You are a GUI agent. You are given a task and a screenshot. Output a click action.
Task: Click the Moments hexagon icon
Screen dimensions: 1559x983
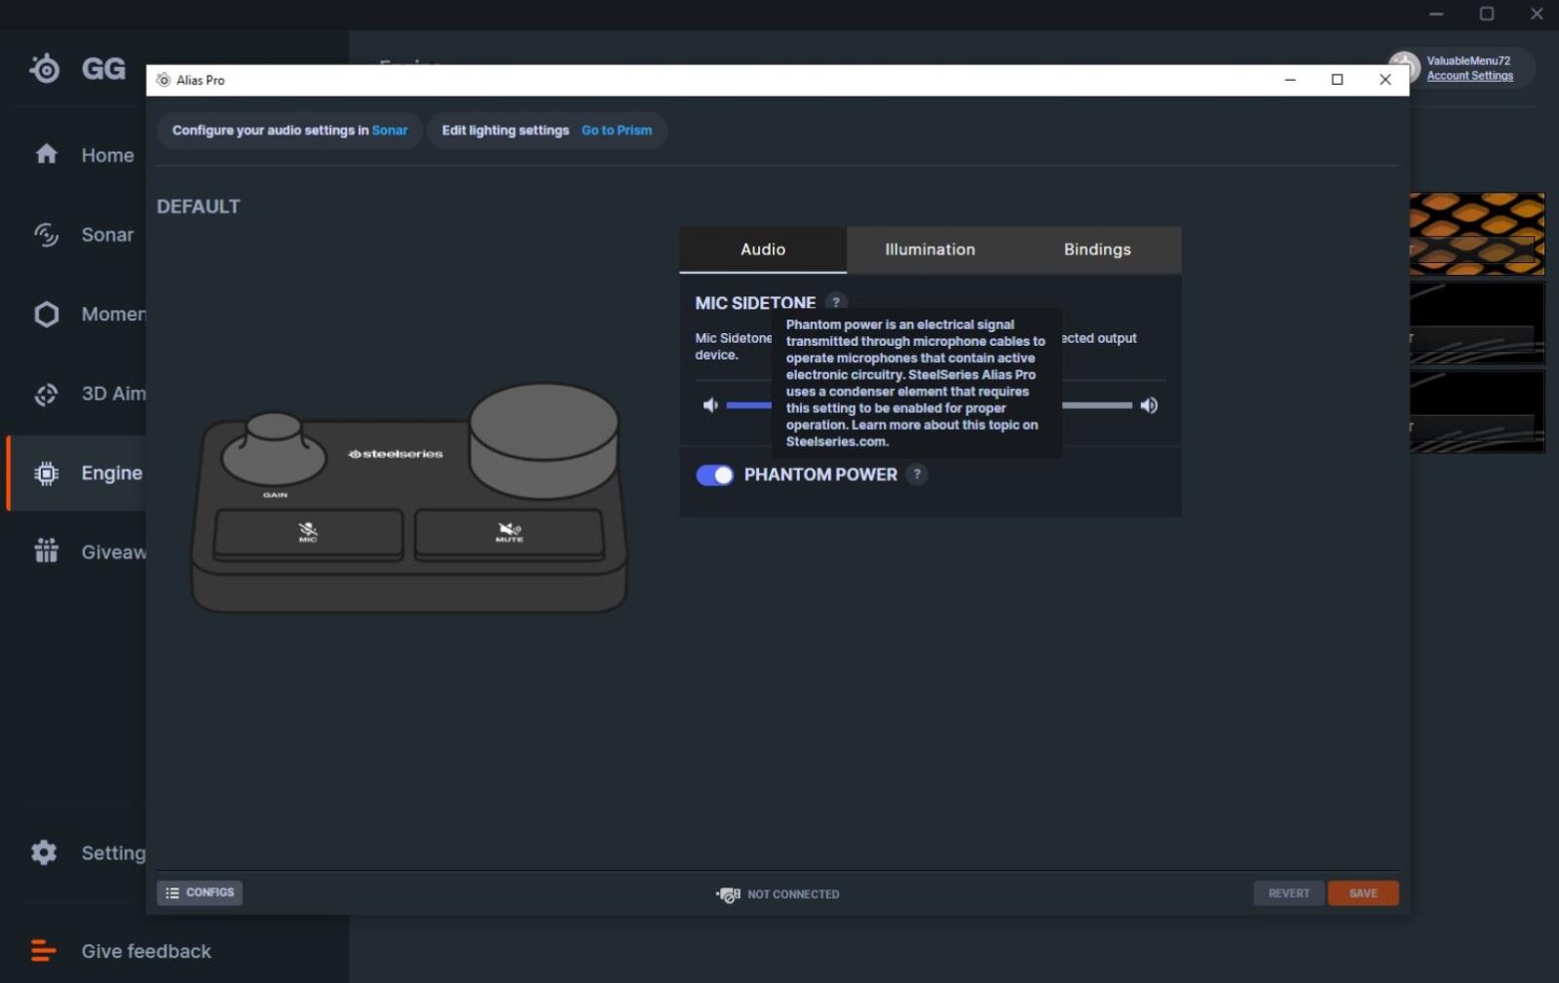pyautogui.click(x=46, y=315)
